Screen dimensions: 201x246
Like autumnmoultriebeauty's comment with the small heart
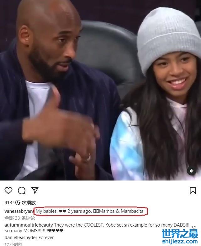coord(194,227)
